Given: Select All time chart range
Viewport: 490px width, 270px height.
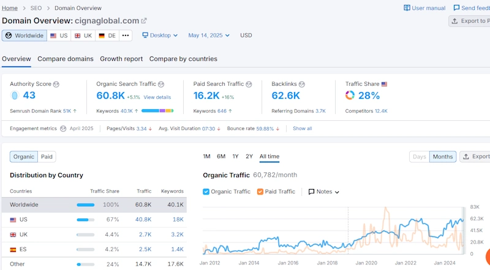Looking at the screenshot, I should point(269,156).
